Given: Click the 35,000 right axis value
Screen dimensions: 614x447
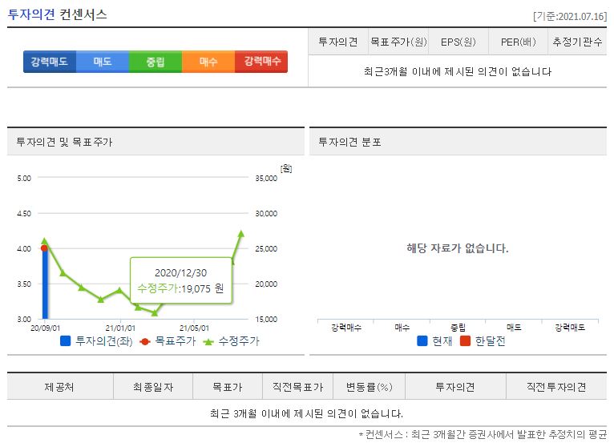Looking at the screenshot, I should point(266,178).
